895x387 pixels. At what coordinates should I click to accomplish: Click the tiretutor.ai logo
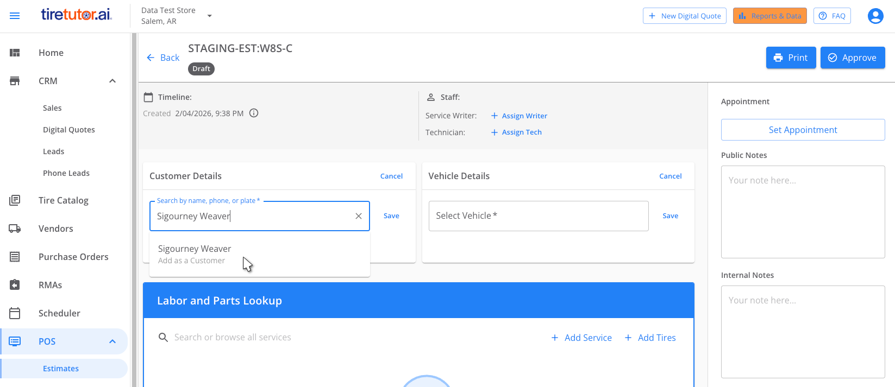[77, 15]
